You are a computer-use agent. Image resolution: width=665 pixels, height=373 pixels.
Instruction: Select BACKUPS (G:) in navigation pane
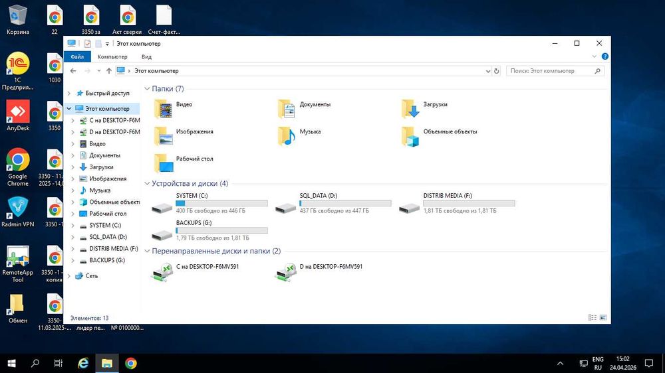pyautogui.click(x=107, y=260)
